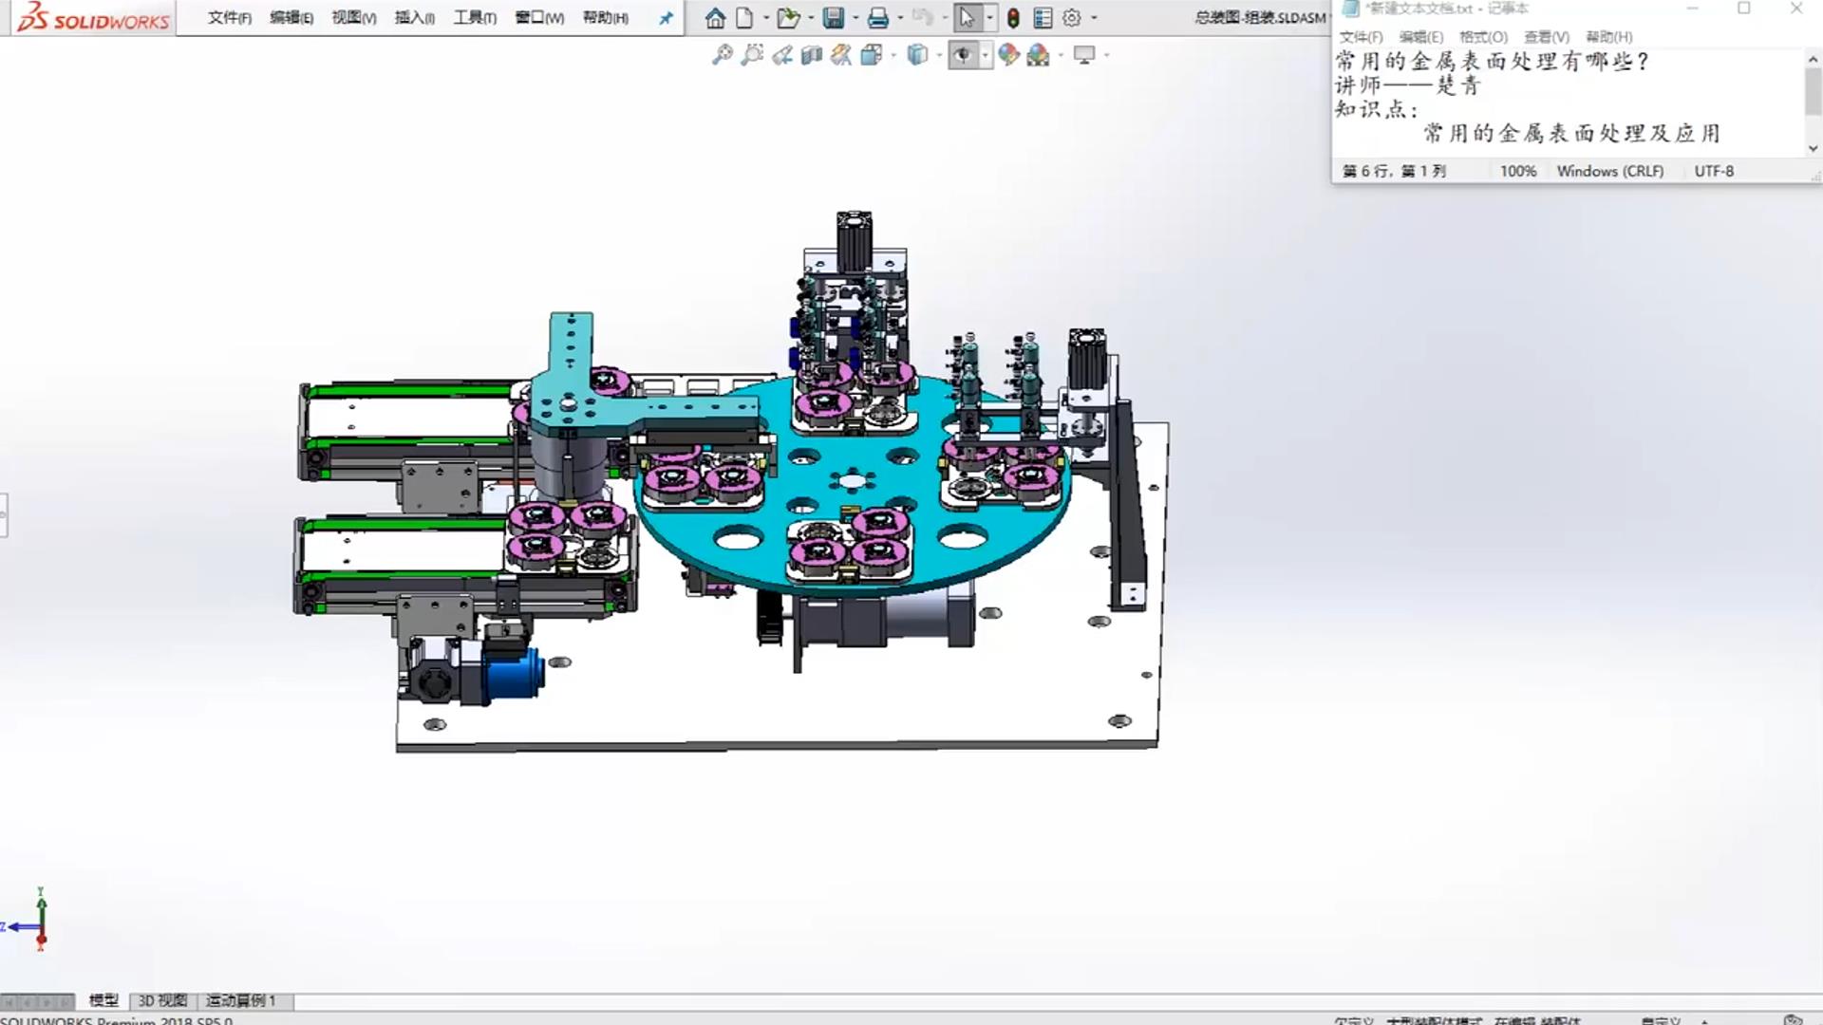
Task: Open the SolidWorks 视图(V) menu
Action: (x=354, y=18)
